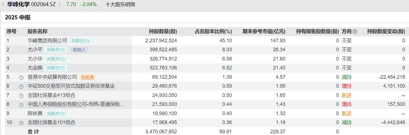Screen dimensions: 409x135
Task: Click the 华峰化学 stock name
Action: click(x=18, y=4)
